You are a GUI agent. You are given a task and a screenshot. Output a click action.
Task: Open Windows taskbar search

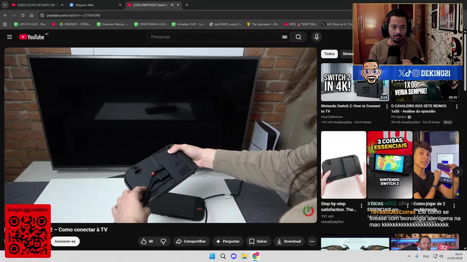tap(223, 256)
